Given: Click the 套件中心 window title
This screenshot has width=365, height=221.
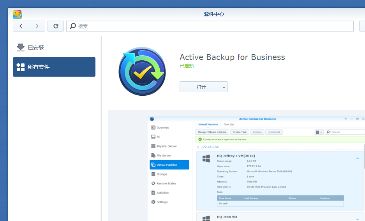Looking at the screenshot, I should pos(214,14).
